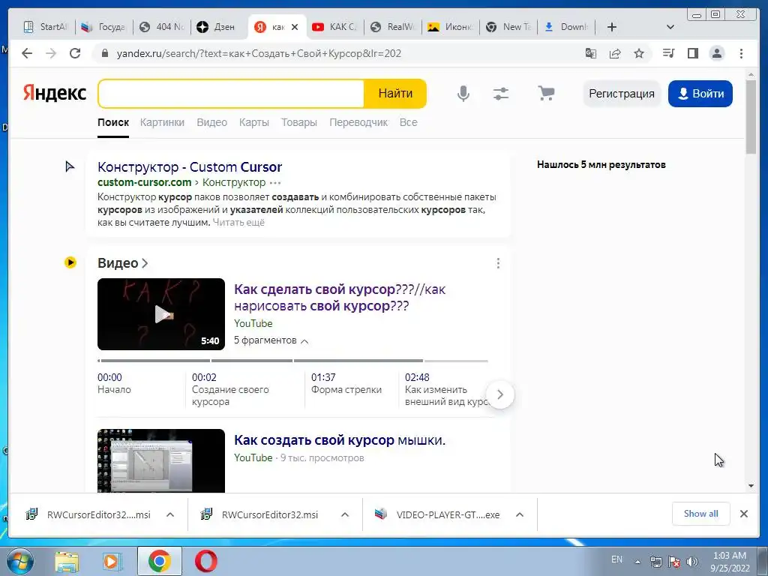768x576 pixels.
Task: Click the Яндекс logo
Action: pos(55,93)
